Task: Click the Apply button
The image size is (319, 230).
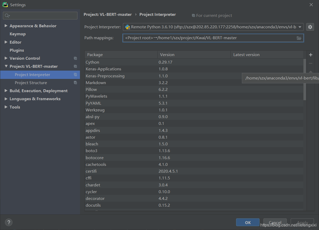Action: 302,222
